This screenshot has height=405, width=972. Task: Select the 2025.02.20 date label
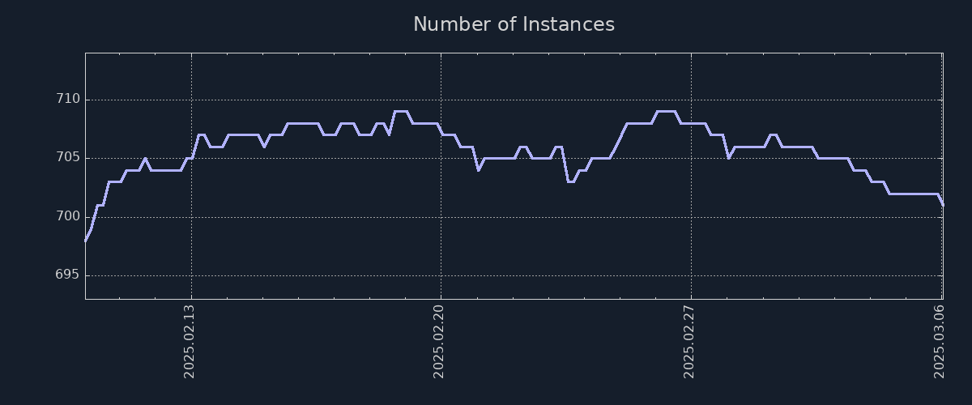(440, 342)
